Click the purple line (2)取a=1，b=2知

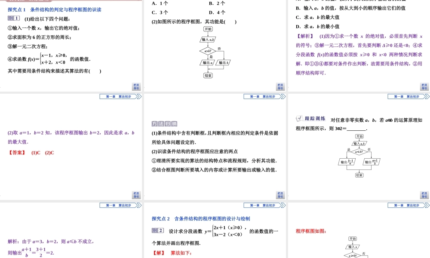[x=71, y=133]
